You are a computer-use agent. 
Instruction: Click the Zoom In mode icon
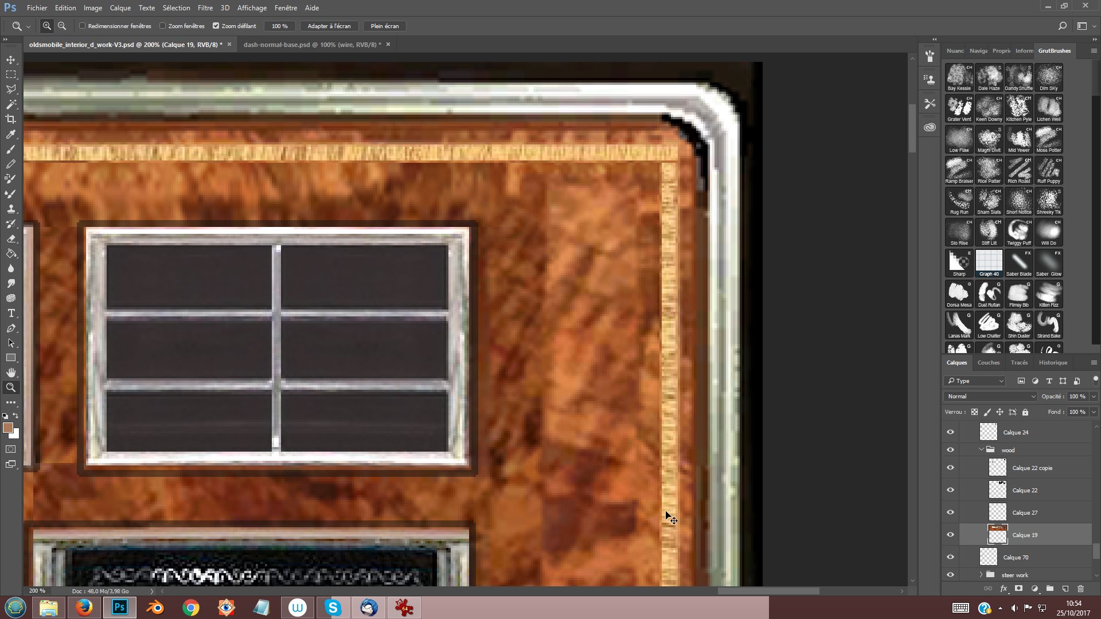[47, 26]
